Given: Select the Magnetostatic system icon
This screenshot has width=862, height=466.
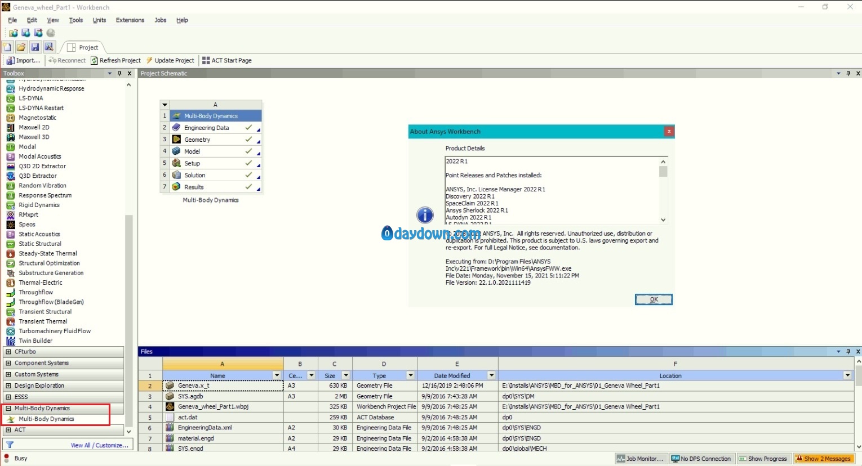Looking at the screenshot, I should click(10, 118).
